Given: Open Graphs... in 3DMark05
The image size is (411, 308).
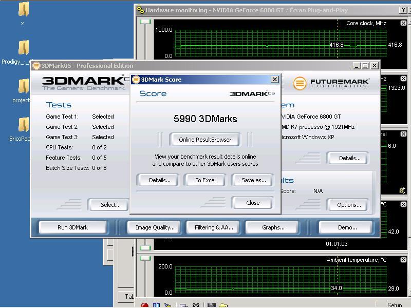Looking at the screenshot, I should [x=273, y=227].
